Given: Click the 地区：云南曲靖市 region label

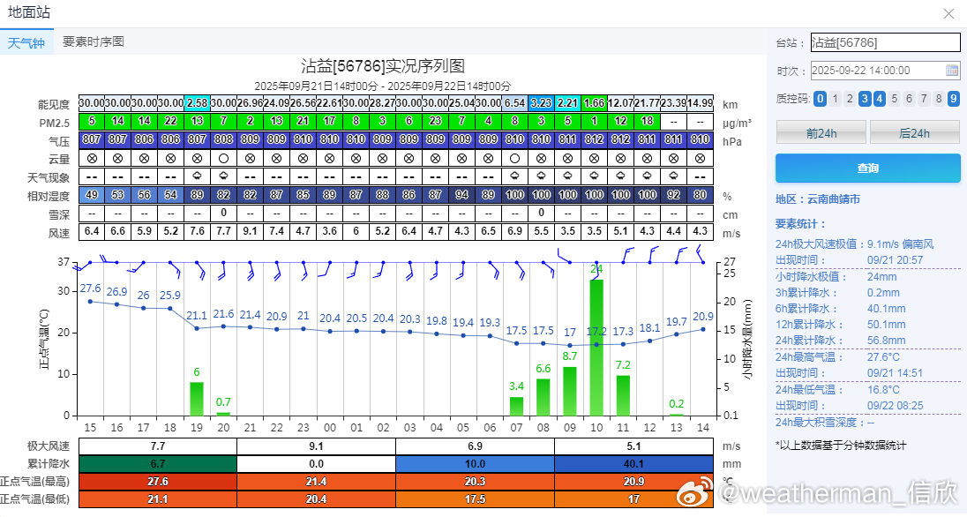Looking at the screenshot, I should (818, 199).
